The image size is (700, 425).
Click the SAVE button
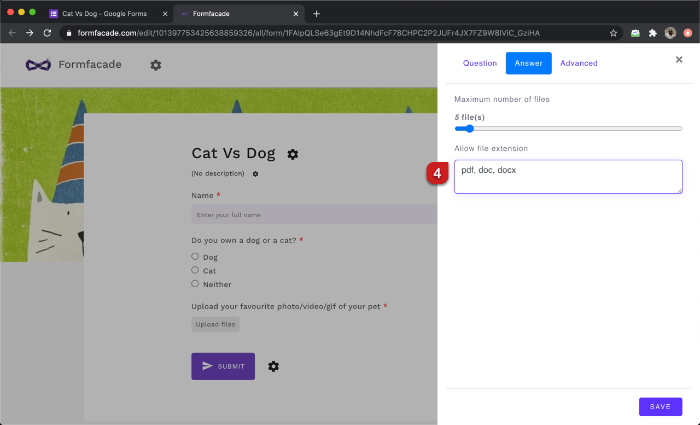pos(660,406)
